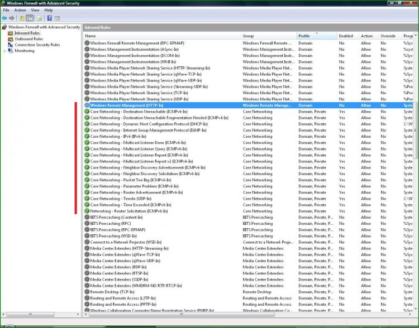The height and width of the screenshot is (328, 419).
Task: Select Core Networking - Router Advertisement rule
Action: coord(249,192)
